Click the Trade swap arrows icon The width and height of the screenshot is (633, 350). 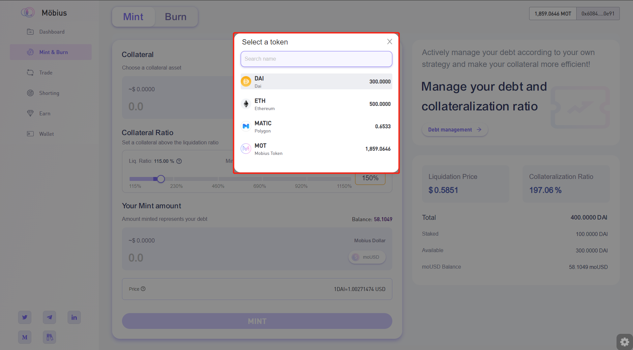(x=30, y=73)
